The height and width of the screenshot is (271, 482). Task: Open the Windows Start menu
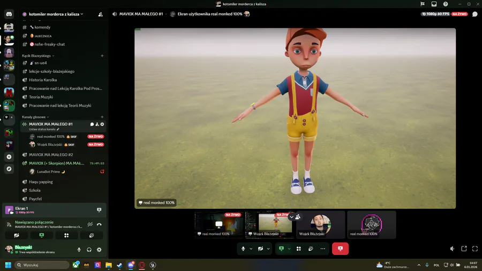tap(8, 265)
